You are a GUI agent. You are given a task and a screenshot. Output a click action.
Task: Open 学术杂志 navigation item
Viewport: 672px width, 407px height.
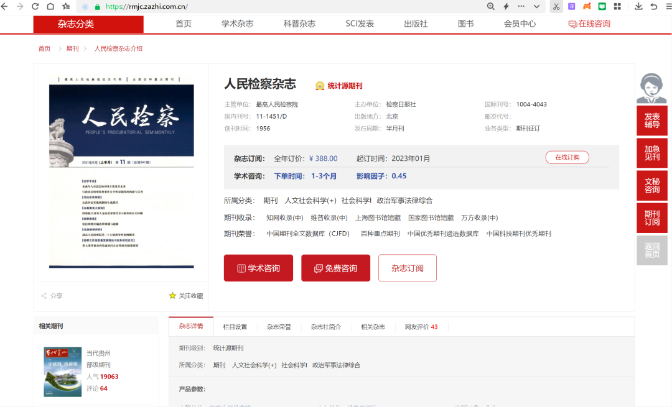(238, 24)
